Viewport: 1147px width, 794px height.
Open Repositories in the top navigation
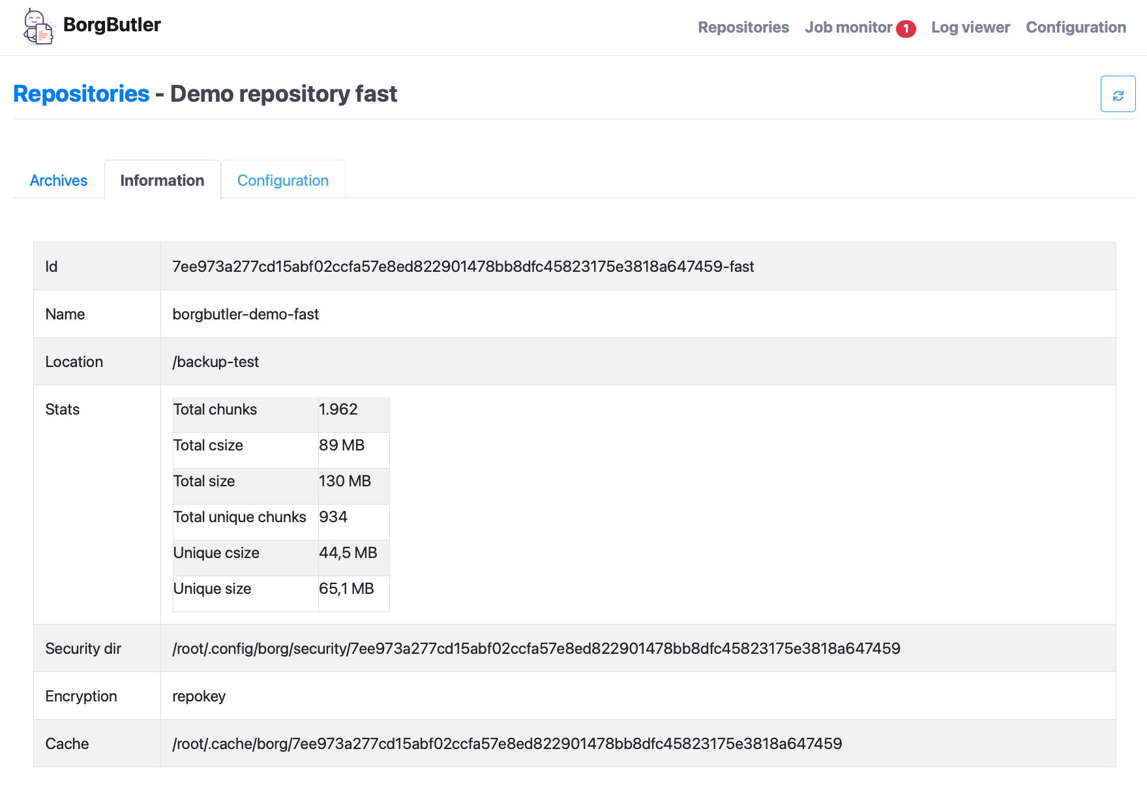pyautogui.click(x=743, y=27)
